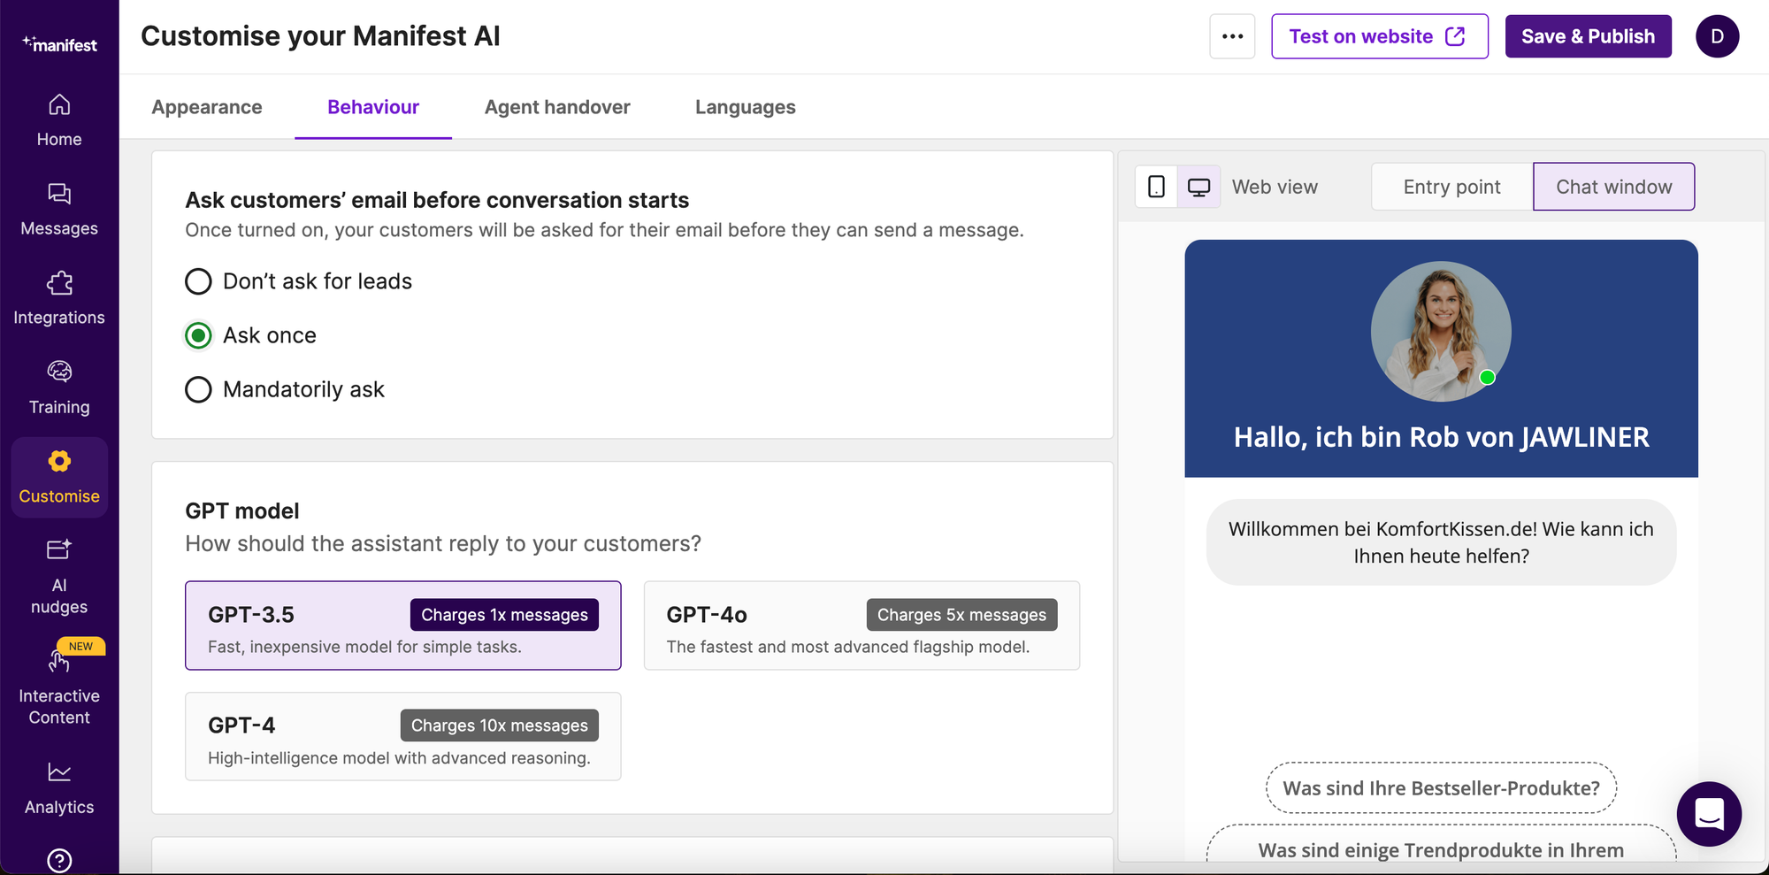Open the Training section
Screen dimensions: 1769x875
[59, 388]
